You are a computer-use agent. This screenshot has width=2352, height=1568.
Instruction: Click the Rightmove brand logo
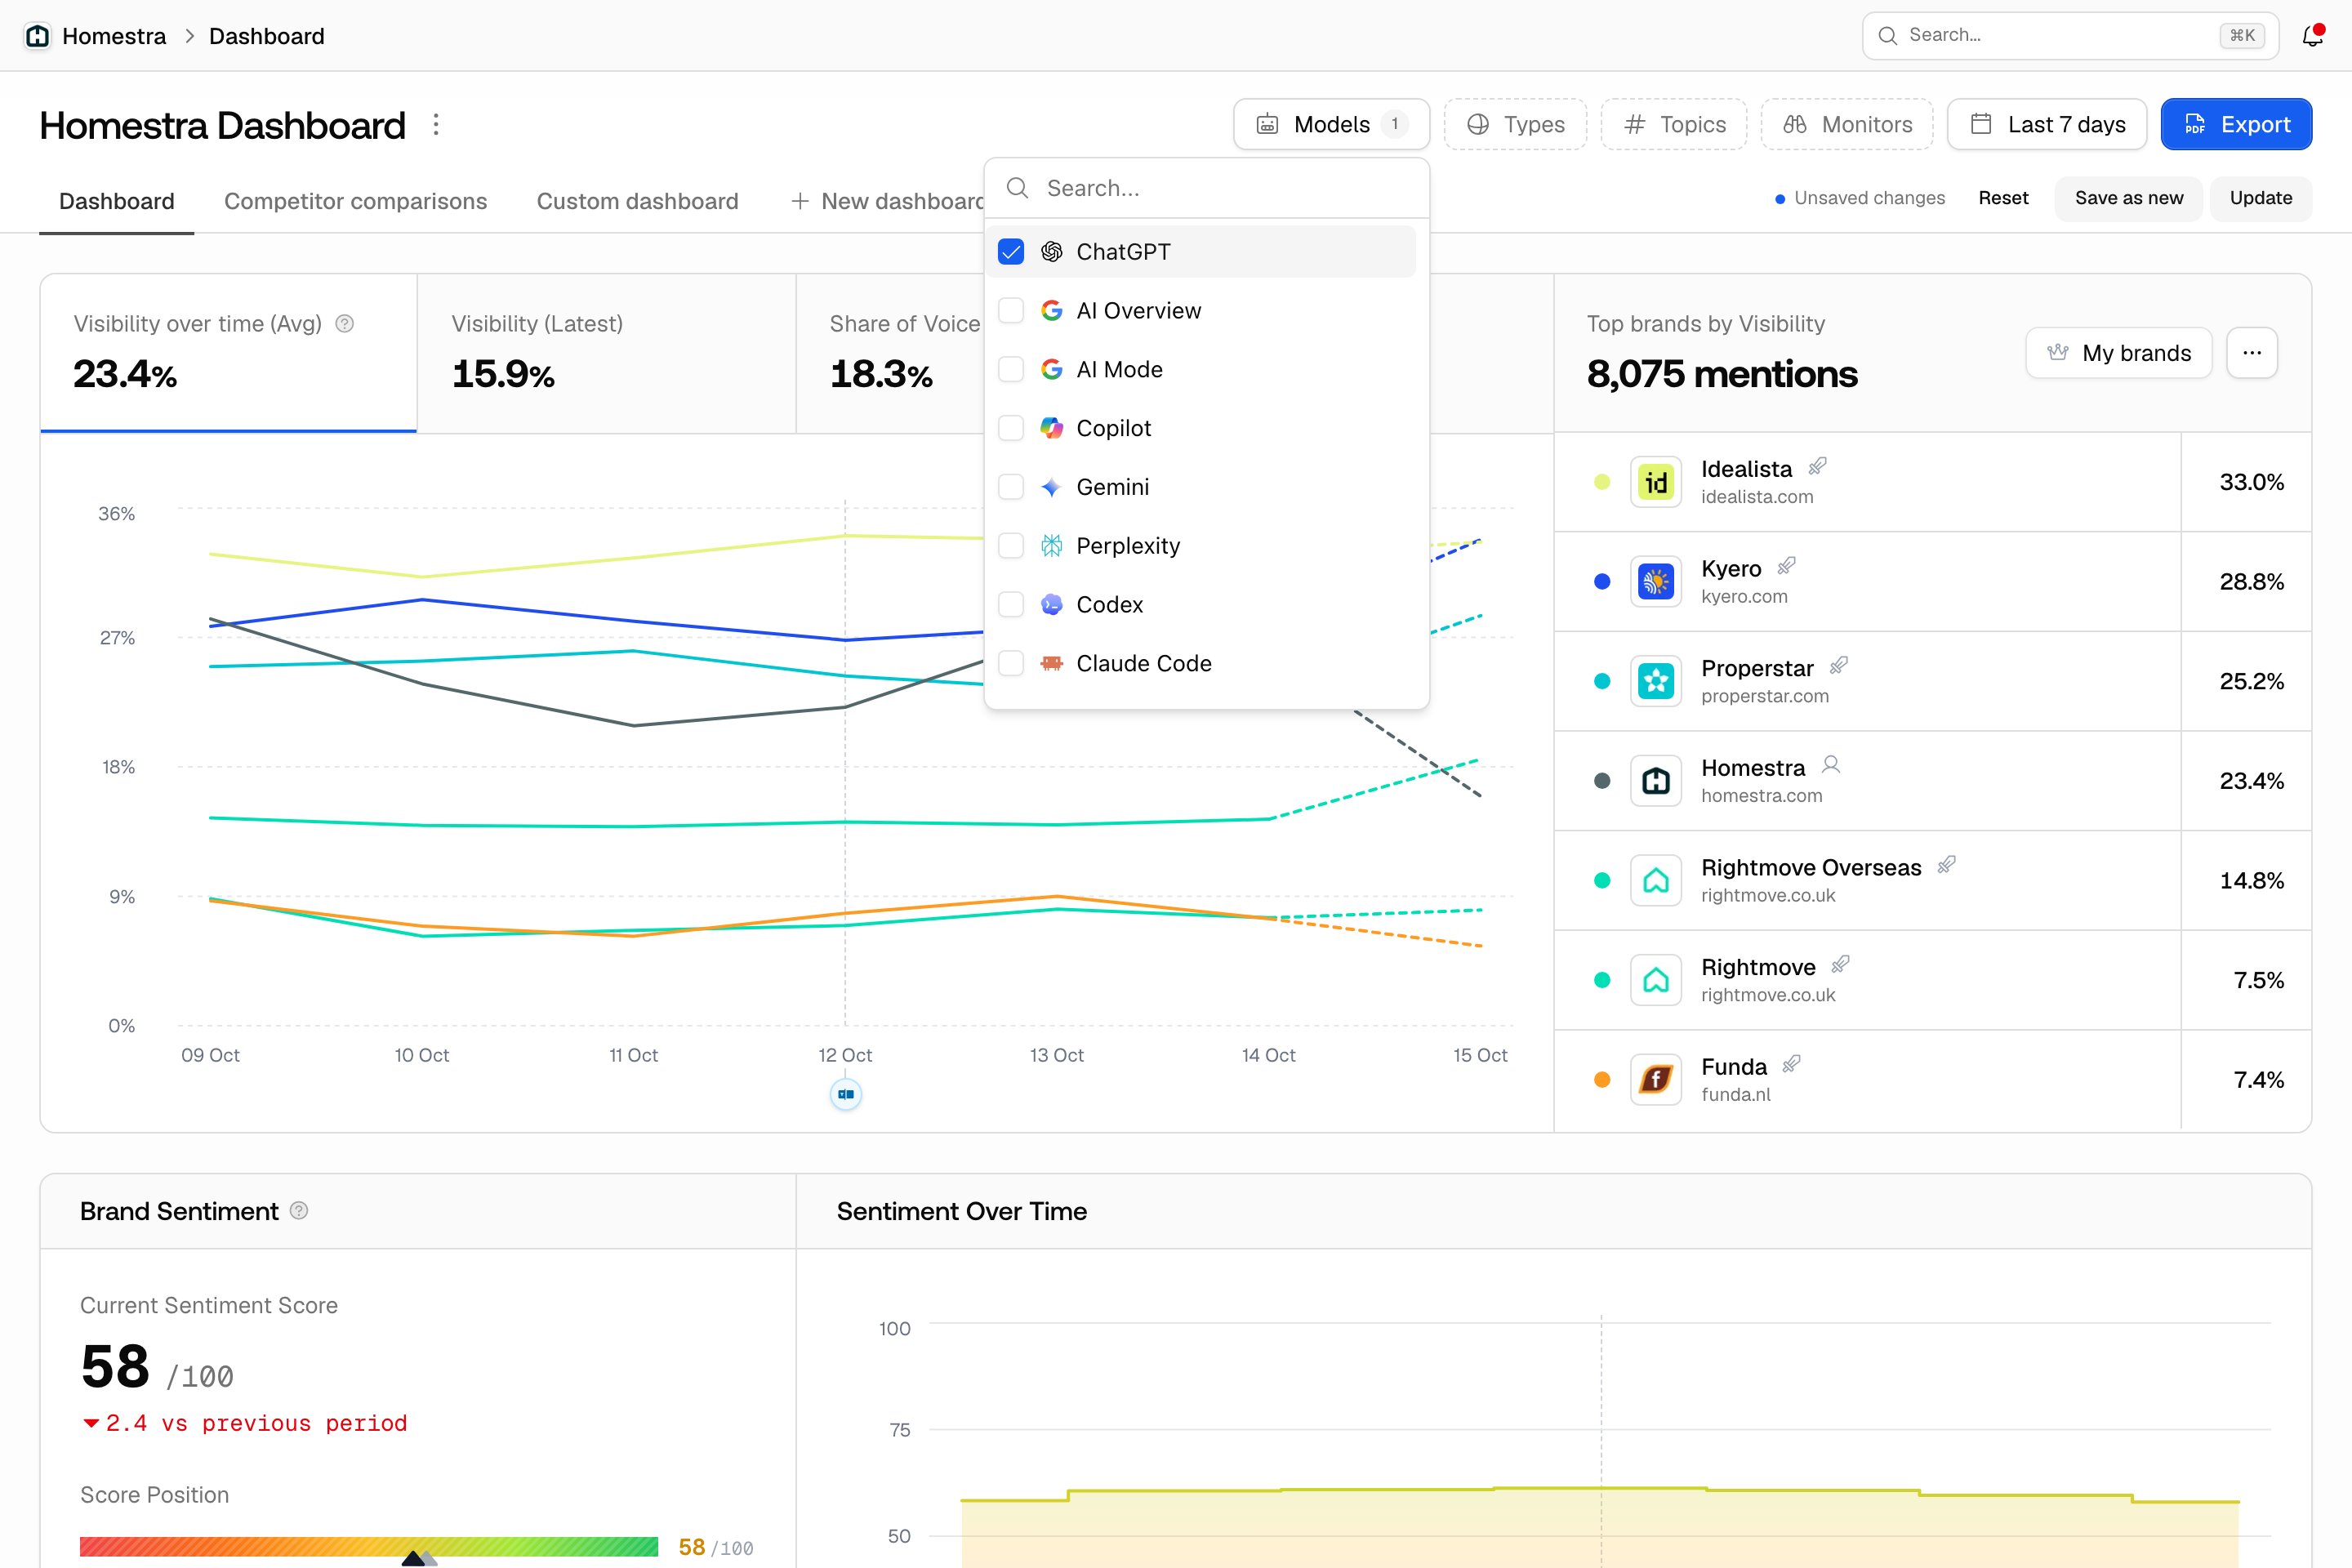tap(1656, 980)
